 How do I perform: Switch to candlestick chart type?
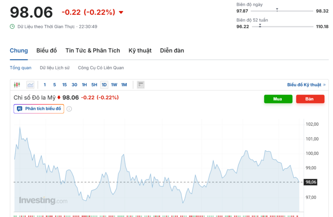(x=17, y=85)
